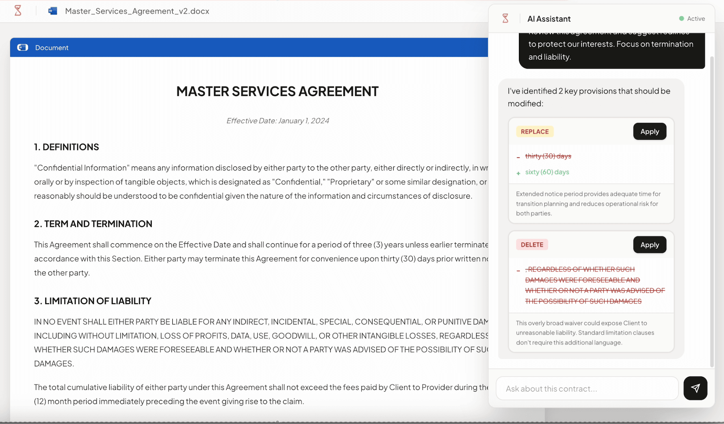Send message with the paper plane button

pyautogui.click(x=695, y=388)
